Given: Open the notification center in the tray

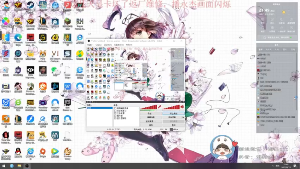Looking at the screenshot, I should pos(295,166).
